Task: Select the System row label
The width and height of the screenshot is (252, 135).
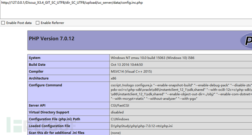Action: click(35, 58)
